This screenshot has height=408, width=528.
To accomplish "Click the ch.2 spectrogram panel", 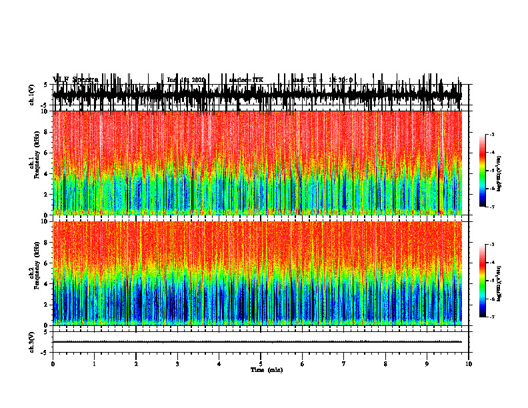I will (257, 273).
